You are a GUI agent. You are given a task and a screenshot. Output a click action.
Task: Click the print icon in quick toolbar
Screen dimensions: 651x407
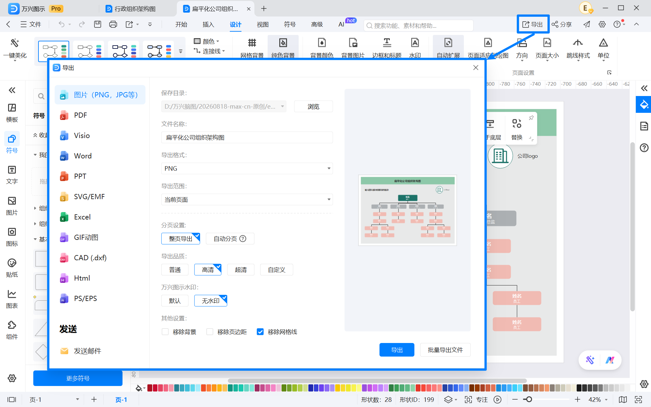point(113,24)
